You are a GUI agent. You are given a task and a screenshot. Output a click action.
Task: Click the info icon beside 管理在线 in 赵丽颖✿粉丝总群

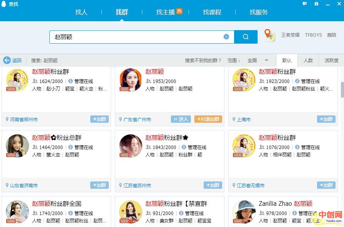pyautogui.click(x=71, y=147)
